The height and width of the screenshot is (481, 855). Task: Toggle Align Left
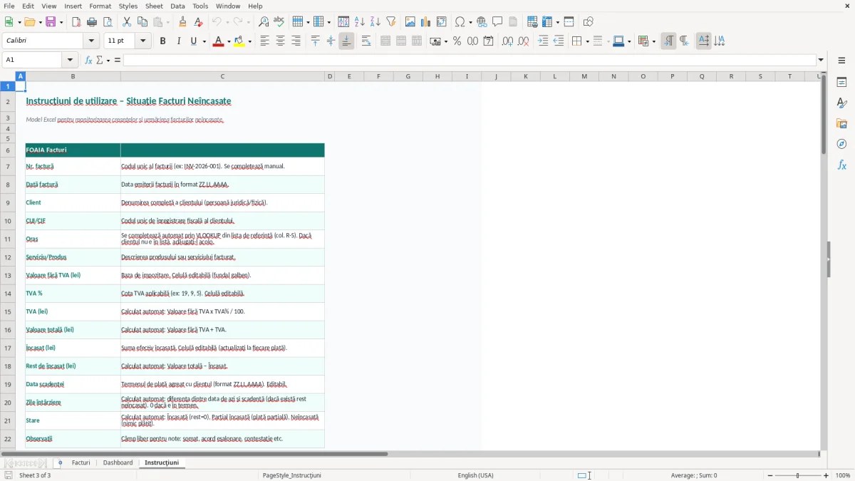(x=264, y=41)
